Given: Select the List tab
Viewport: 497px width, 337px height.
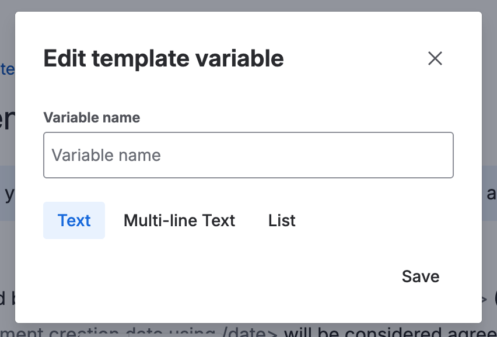Looking at the screenshot, I should (x=282, y=220).
